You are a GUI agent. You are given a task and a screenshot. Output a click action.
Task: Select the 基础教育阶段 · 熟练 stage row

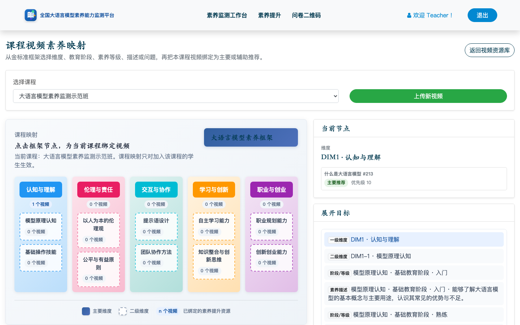pos(414,315)
